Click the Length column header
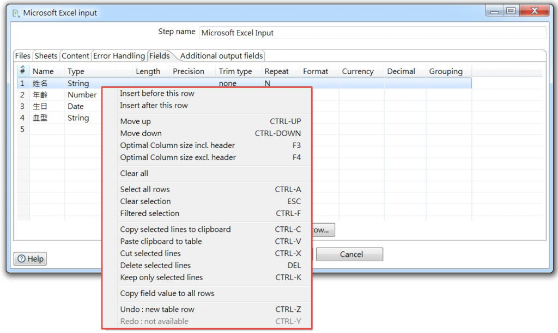Image resolution: width=558 pixels, height=333 pixels. pos(151,71)
